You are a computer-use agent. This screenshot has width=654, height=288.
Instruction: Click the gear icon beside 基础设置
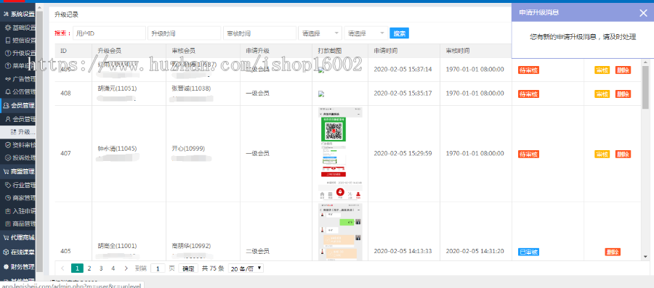(x=7, y=28)
